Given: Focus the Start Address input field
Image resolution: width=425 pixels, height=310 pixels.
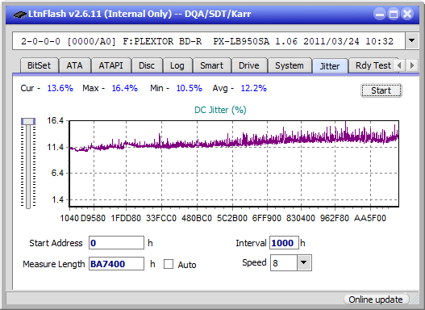Looking at the screenshot, I should click(x=116, y=243).
